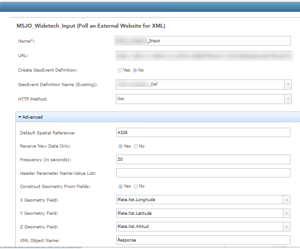300x249 pixels.
Task: Set Construct Geometry From Fields to No
Action: (x=136, y=187)
